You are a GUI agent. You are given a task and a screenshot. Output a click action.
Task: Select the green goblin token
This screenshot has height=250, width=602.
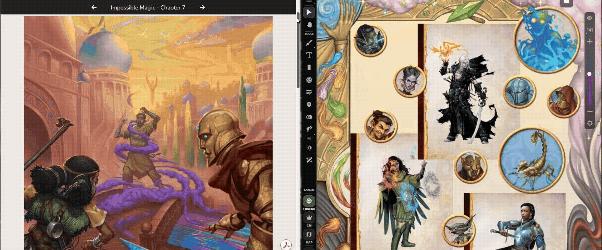[x=459, y=231]
